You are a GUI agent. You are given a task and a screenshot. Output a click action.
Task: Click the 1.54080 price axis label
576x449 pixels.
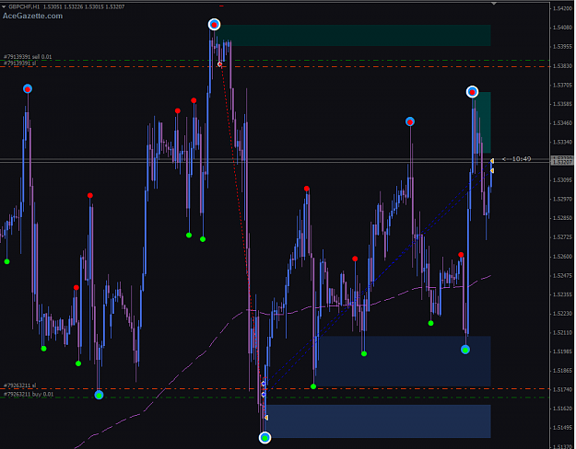(562, 28)
